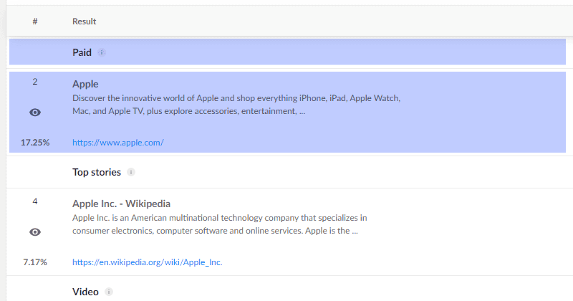Click position number 4 in the Wikipedia row
573x301 pixels.
(x=35, y=201)
